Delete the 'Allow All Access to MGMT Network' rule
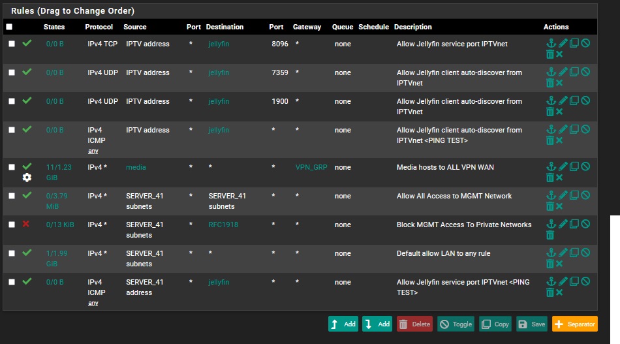The height and width of the screenshot is (344, 620). pos(550,206)
